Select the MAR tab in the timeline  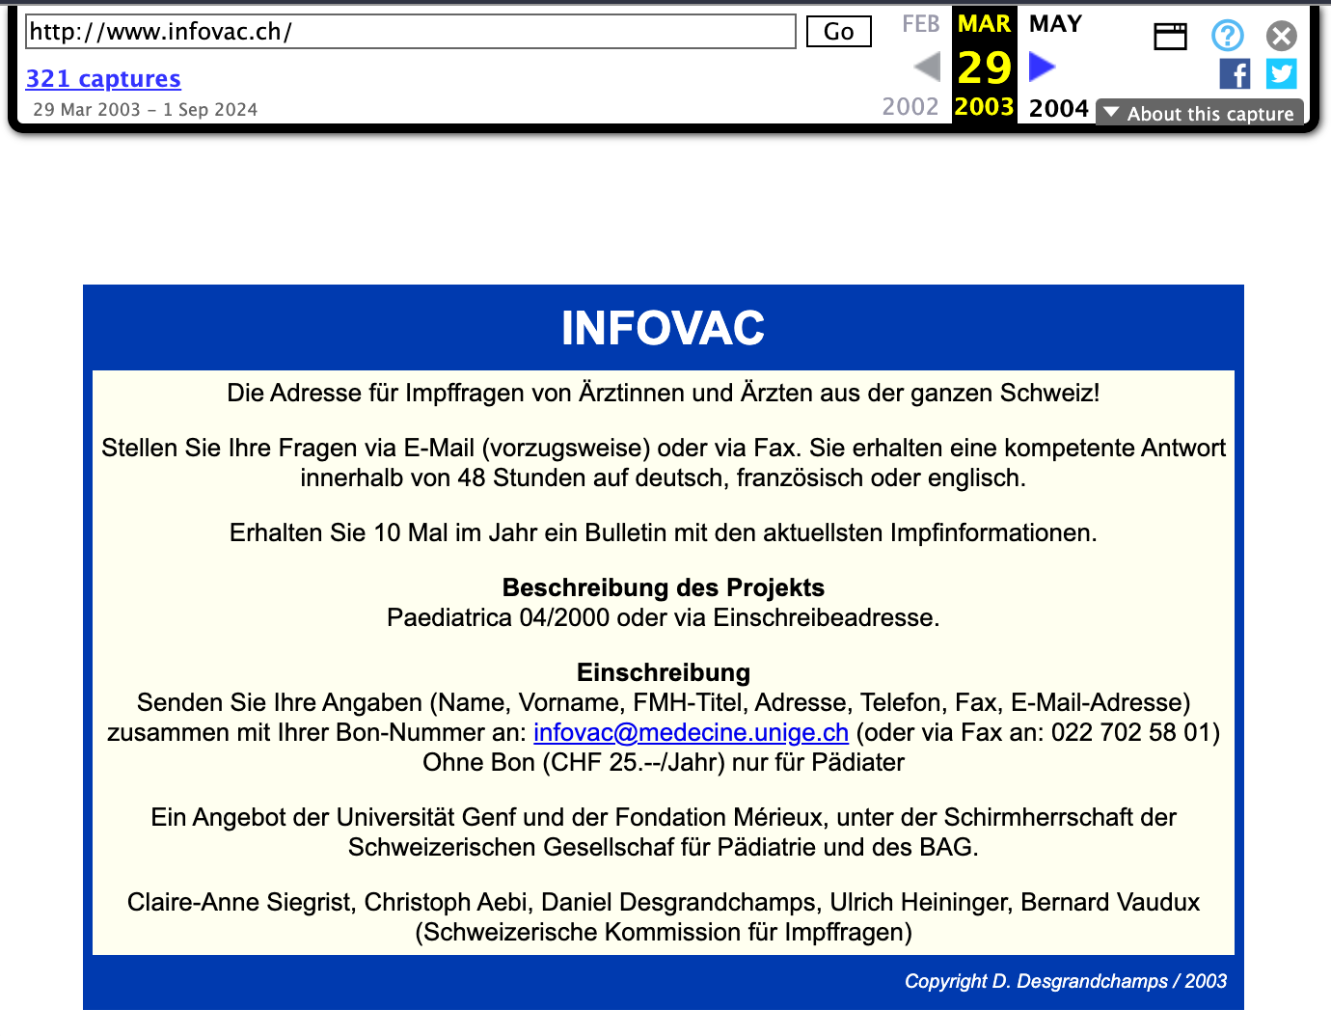[x=983, y=24]
